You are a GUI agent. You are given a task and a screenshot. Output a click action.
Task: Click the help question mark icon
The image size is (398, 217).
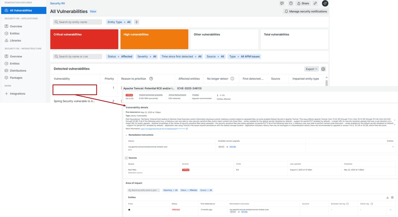tap(291, 3)
